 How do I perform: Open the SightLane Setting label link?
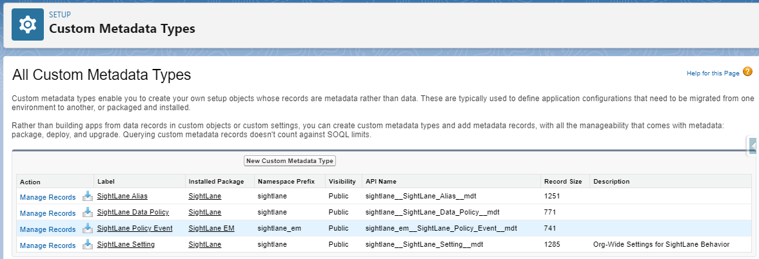[x=126, y=244]
